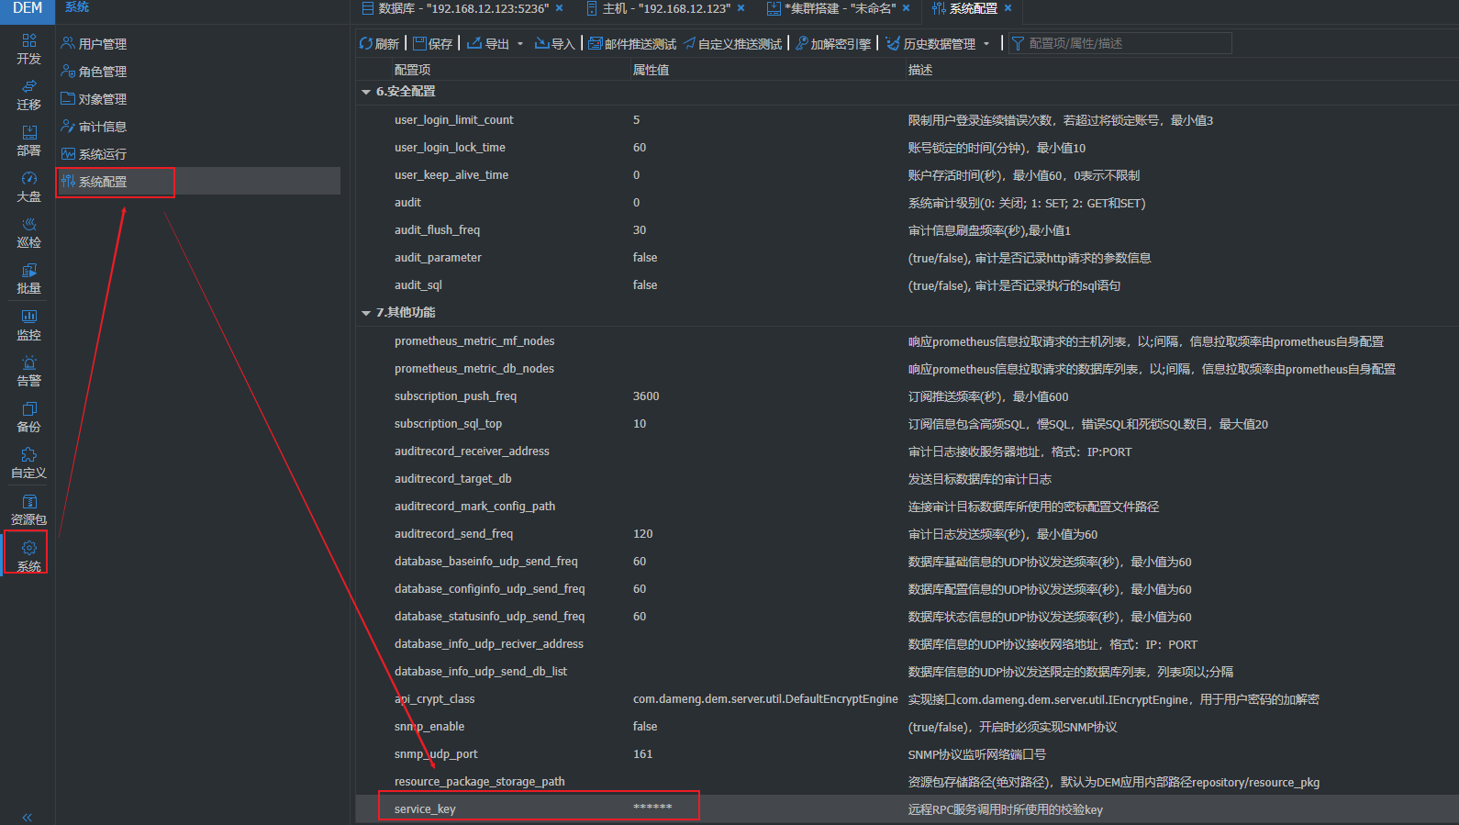Screen dimensions: 1459x825
Task: Select the user_keep_alive_time row
Action: click(907, 175)
